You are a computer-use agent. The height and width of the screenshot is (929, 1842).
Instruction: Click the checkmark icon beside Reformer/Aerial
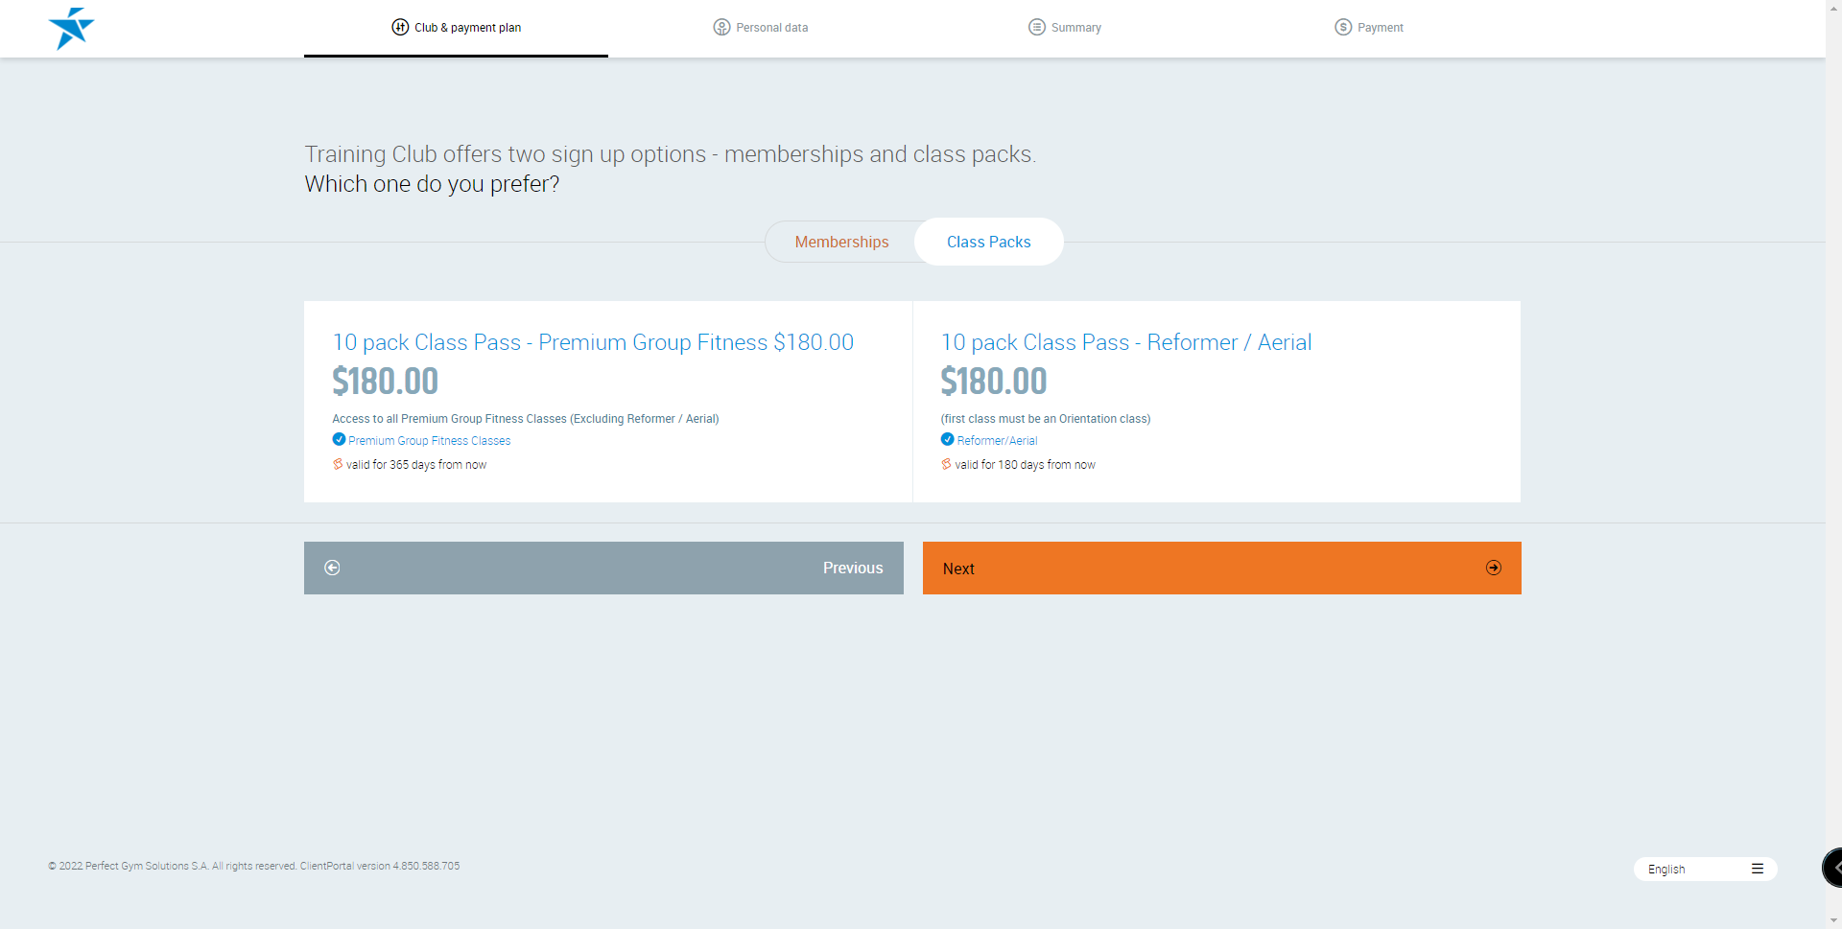[947, 440]
